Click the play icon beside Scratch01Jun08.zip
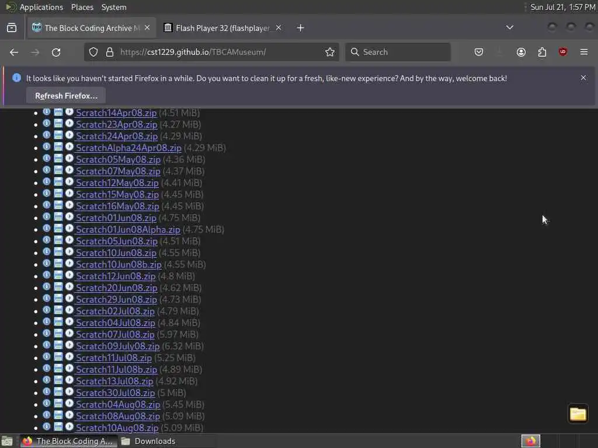Screen dimensions: 598x448 pyautogui.click(x=69, y=217)
